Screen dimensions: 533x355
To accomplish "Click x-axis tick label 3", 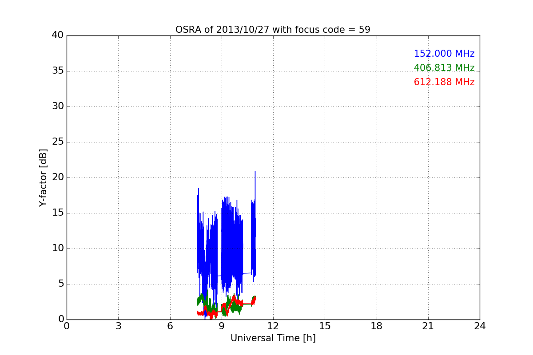I will (x=118, y=326).
